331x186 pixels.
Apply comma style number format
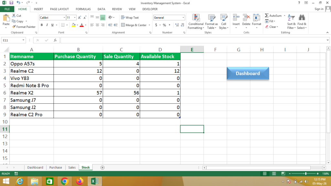tap(169, 25)
